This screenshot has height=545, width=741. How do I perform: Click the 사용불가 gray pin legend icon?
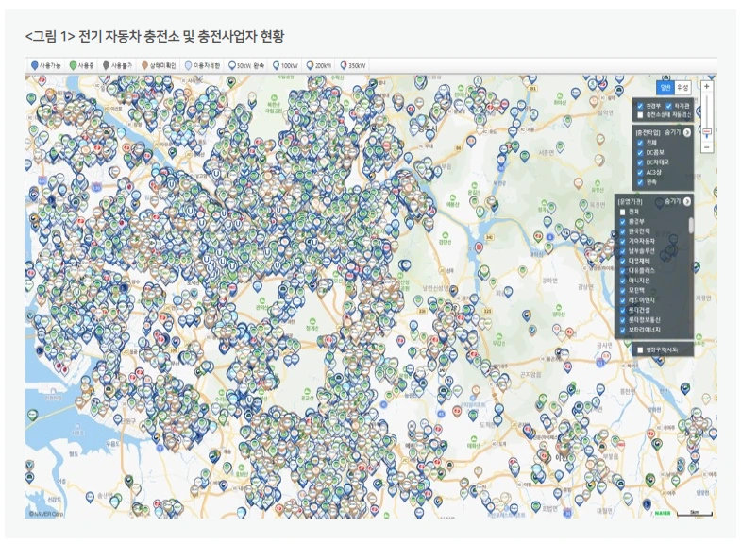click(x=107, y=66)
